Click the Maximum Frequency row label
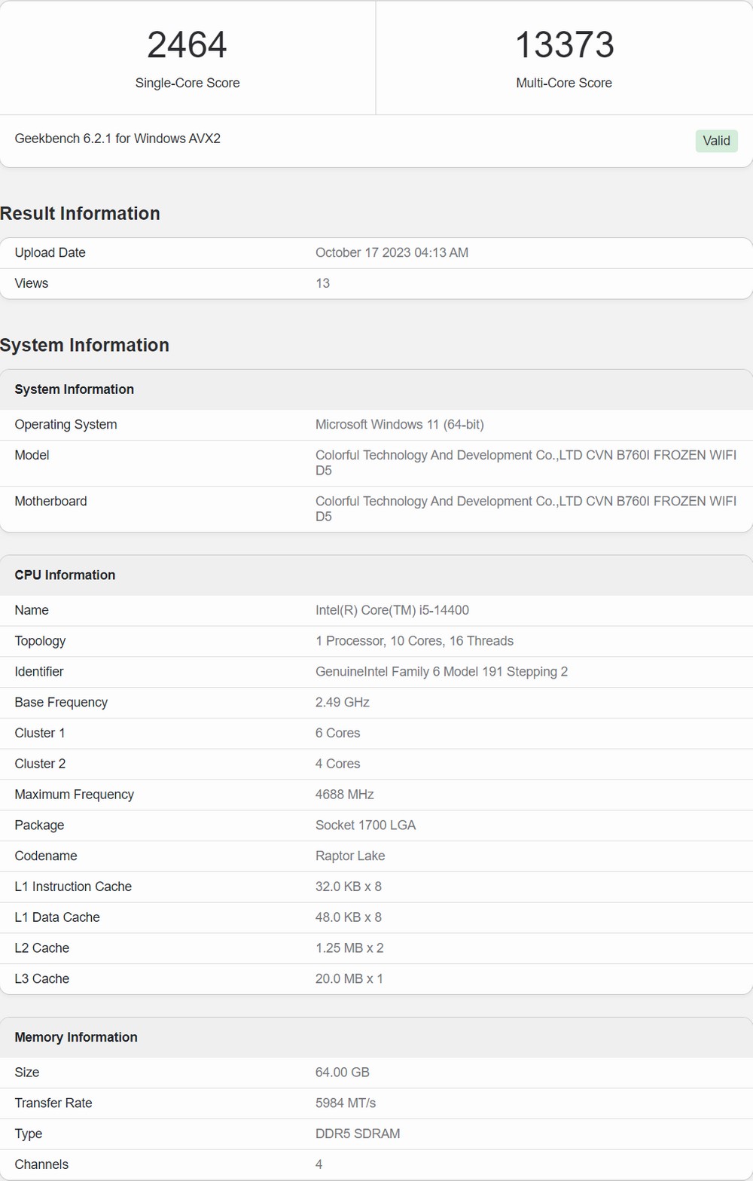 point(74,795)
